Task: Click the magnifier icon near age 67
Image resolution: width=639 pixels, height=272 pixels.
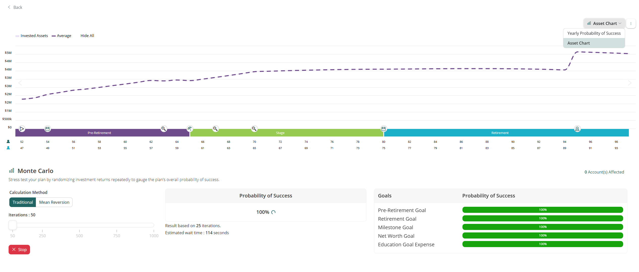Action: click(x=215, y=129)
